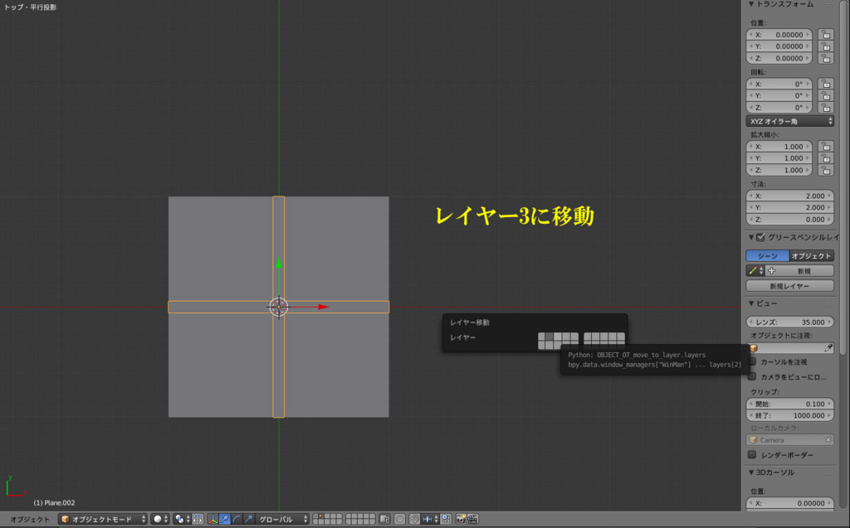
Task: Click the clip 開始 0.100 field
Action: [790, 404]
